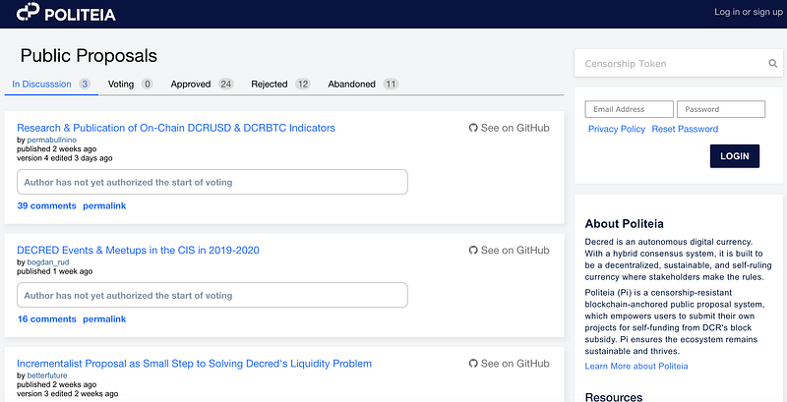Click the Rejected count badge 12
The image size is (787, 402).
coord(303,85)
